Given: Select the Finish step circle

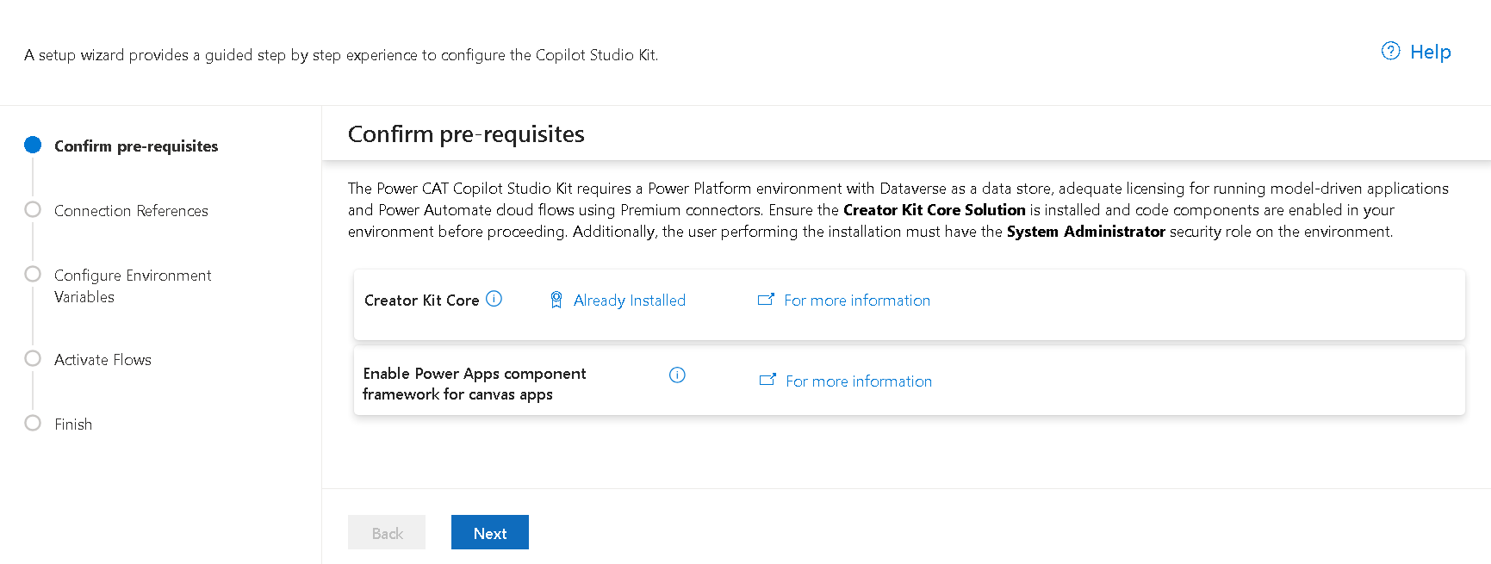Looking at the screenshot, I should [x=33, y=423].
